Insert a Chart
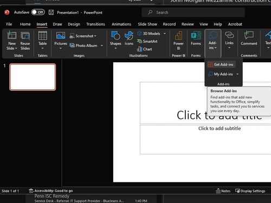Viewport: 271px width, 203px height. (145, 49)
